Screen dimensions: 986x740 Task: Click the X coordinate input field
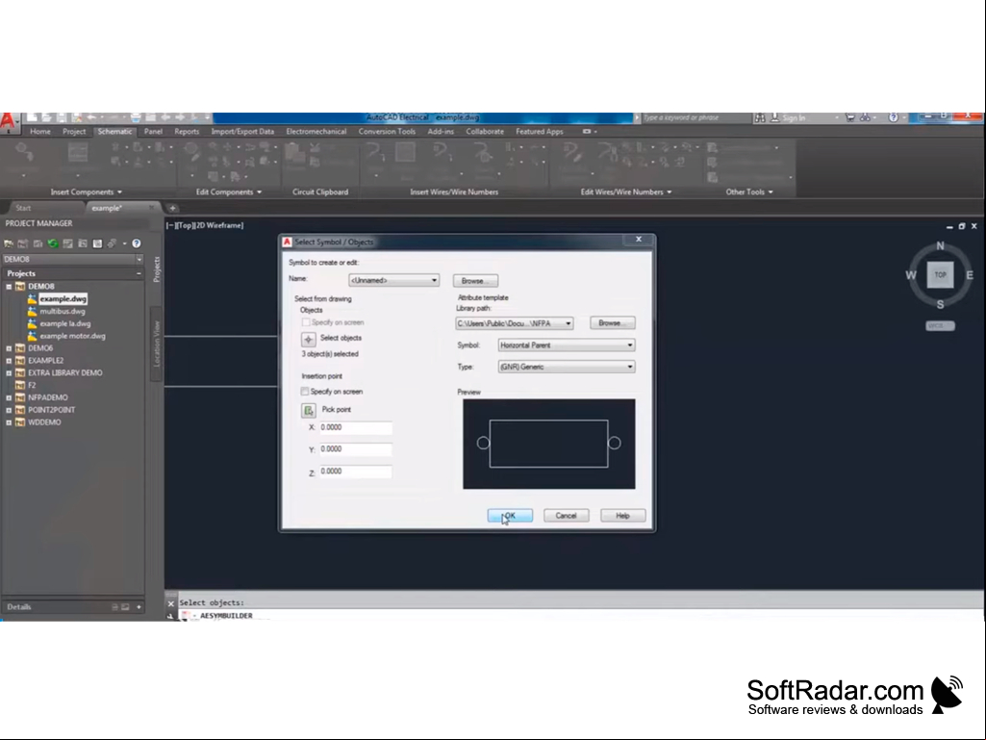(355, 428)
